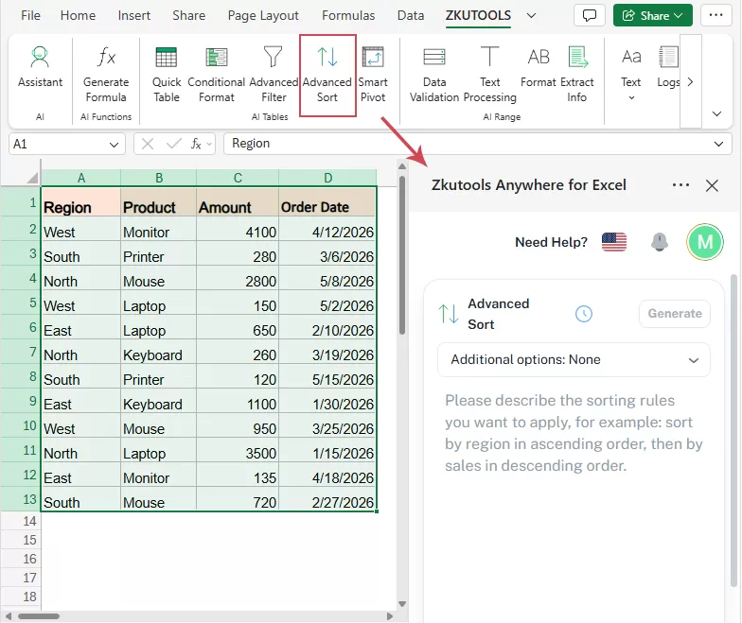742x623 pixels.
Task: Open the Advanced Filter tool
Action: click(x=274, y=74)
